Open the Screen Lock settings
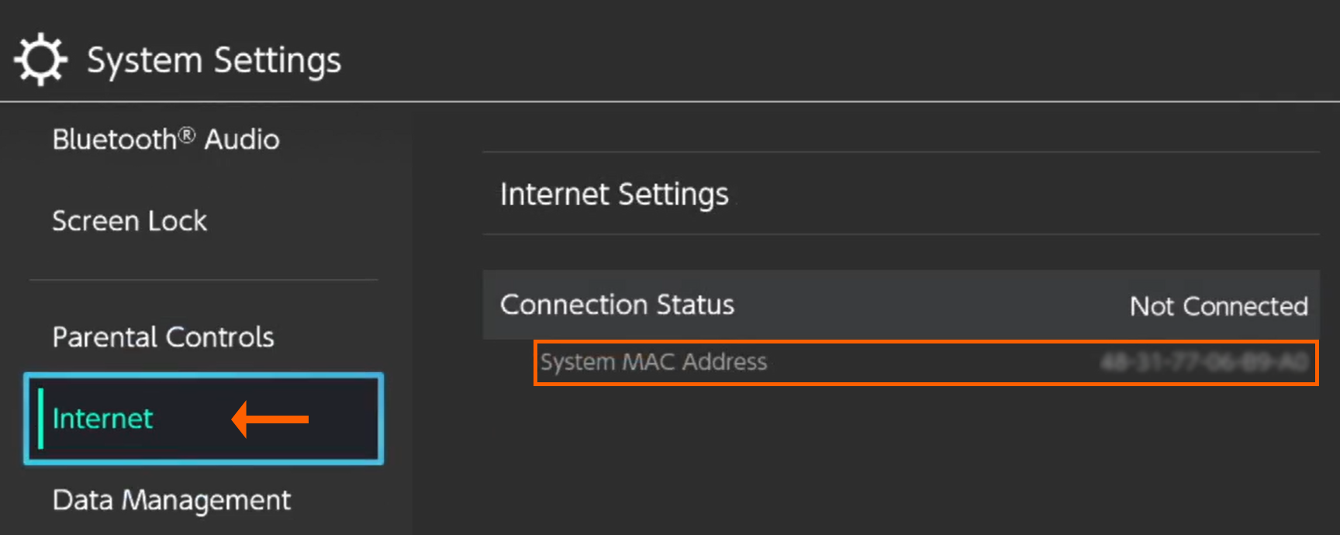 [130, 221]
